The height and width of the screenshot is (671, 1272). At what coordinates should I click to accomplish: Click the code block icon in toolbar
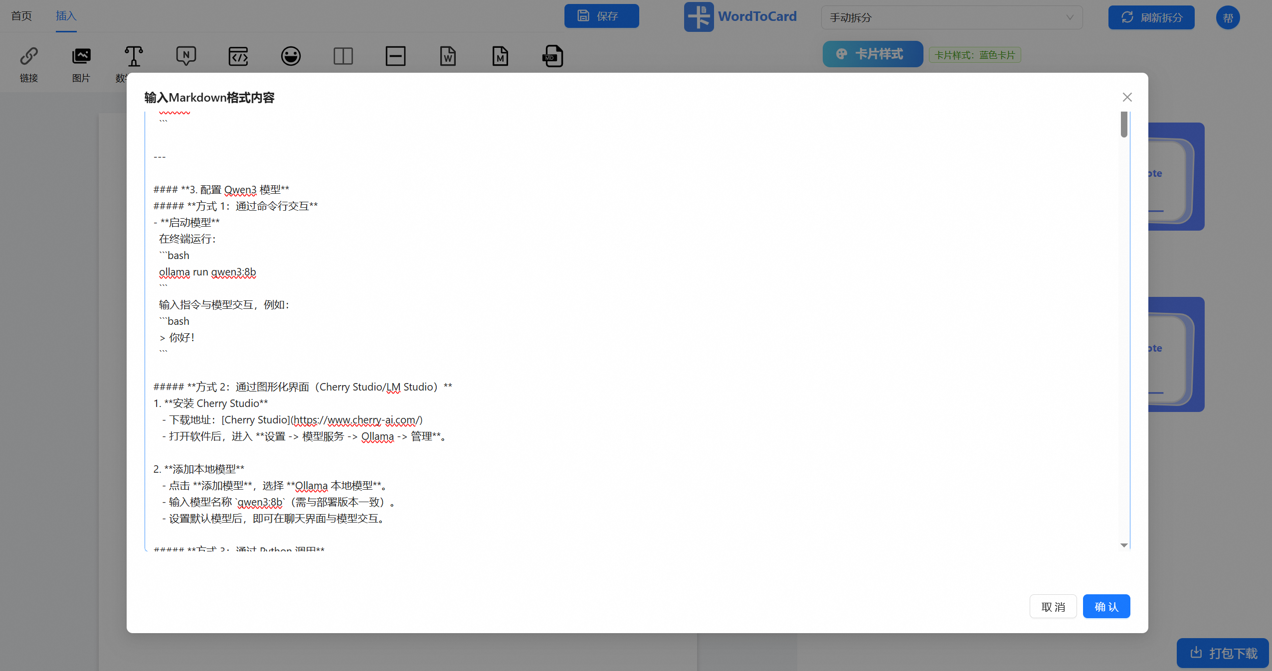[238, 56]
